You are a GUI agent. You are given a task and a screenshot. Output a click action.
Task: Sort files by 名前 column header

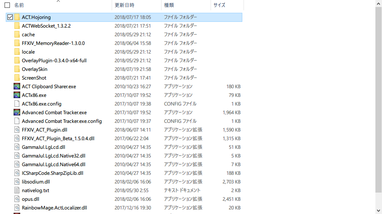tap(19, 5)
